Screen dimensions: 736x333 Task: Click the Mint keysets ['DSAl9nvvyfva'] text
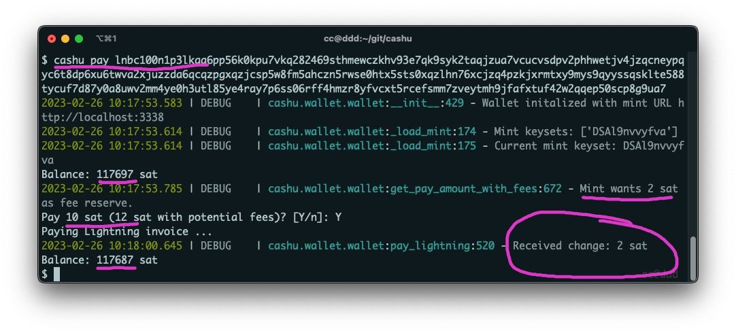click(586, 132)
